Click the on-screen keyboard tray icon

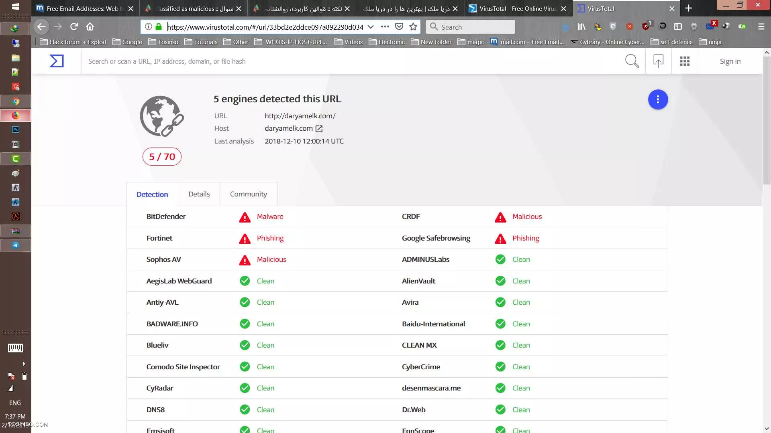(15, 348)
